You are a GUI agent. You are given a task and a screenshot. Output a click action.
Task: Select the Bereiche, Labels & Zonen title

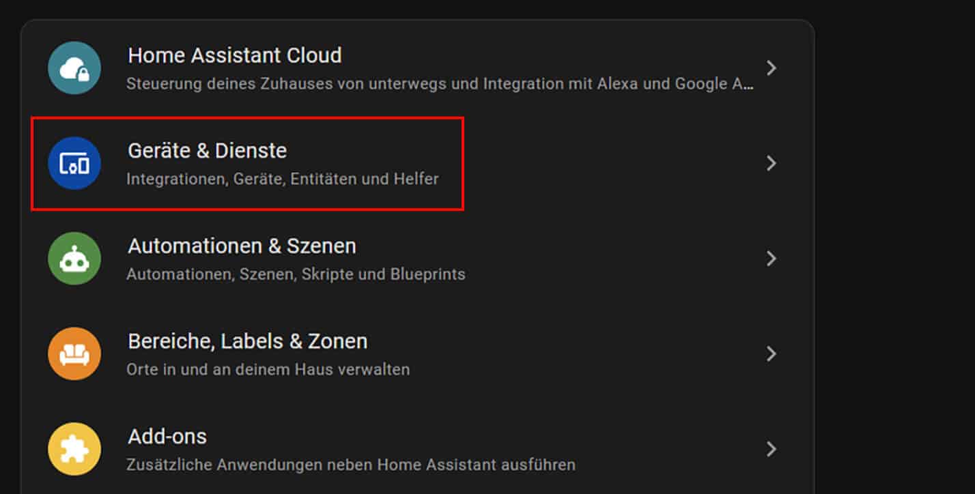tap(247, 341)
